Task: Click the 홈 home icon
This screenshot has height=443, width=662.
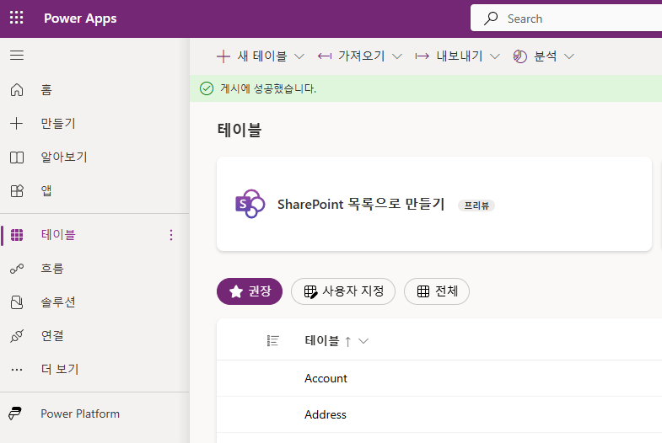Action: (17, 90)
